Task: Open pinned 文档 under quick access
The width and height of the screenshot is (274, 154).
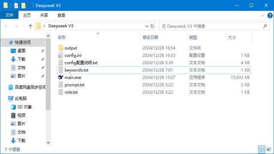Action: pos(21,68)
